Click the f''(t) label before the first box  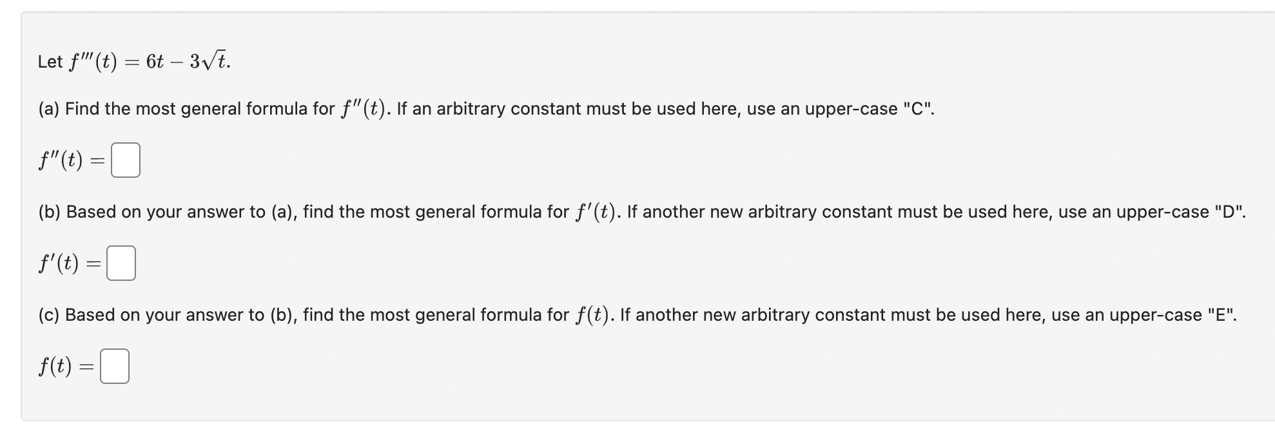pos(61,159)
